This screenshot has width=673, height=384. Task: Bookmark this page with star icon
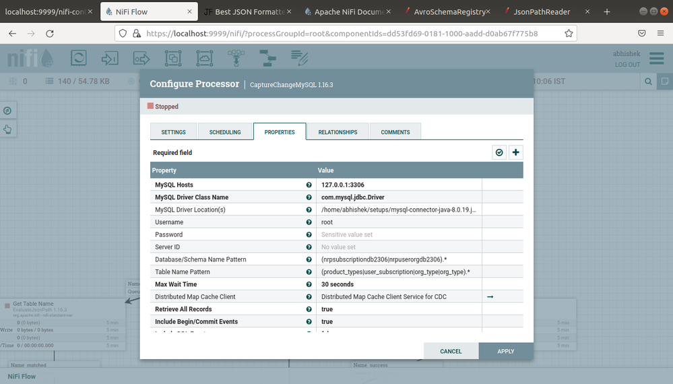(x=569, y=34)
